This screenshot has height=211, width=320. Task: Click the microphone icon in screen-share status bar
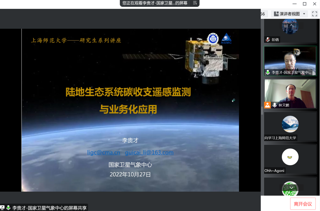coord(8,208)
